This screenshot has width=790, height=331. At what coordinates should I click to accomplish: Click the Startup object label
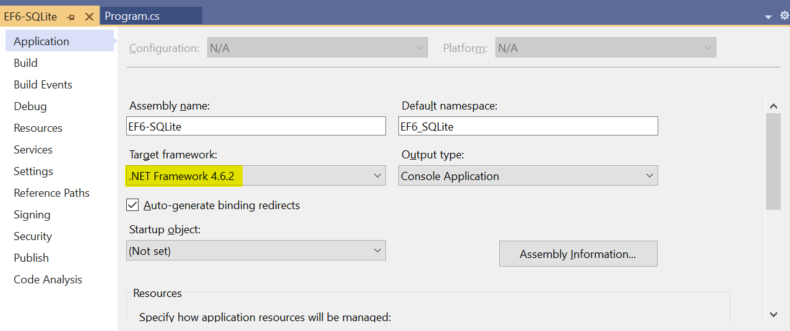165,230
